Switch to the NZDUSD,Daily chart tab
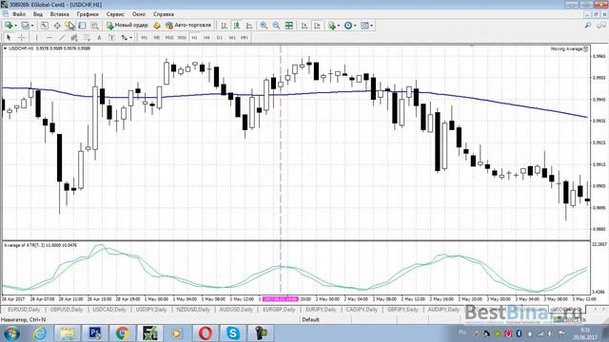 click(193, 310)
